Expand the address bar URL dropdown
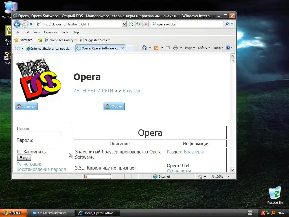 point(124,24)
